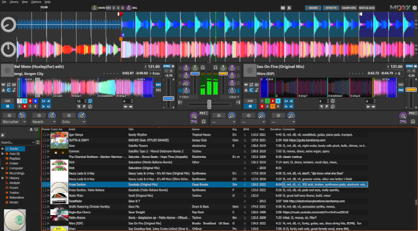This screenshot has height=231, width=418.
Task: Toggle slip mode on deck 1
Action: 4,84
